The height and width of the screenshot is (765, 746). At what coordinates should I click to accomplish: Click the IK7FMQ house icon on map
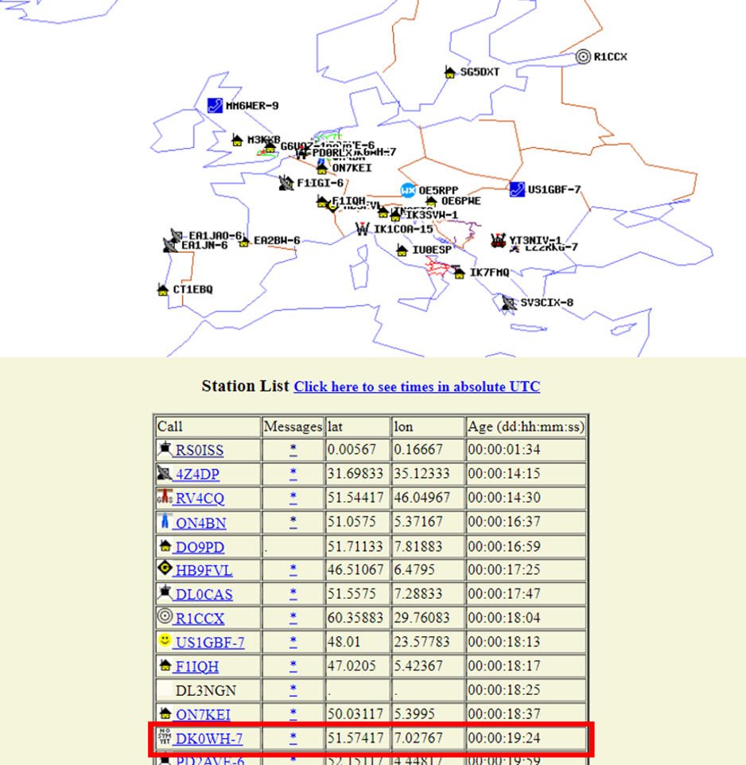tap(459, 273)
